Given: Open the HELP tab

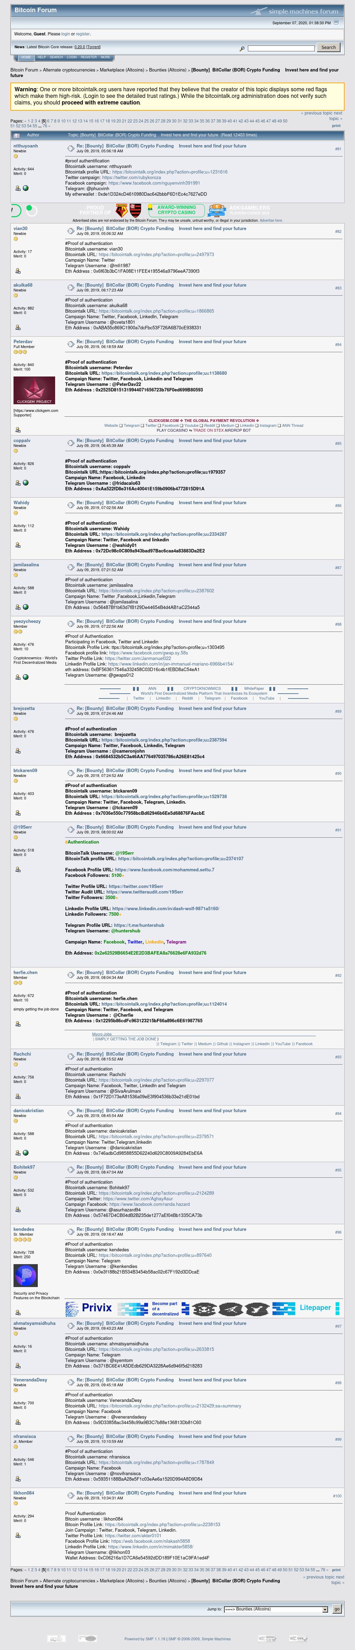Looking at the screenshot, I should point(42,57).
